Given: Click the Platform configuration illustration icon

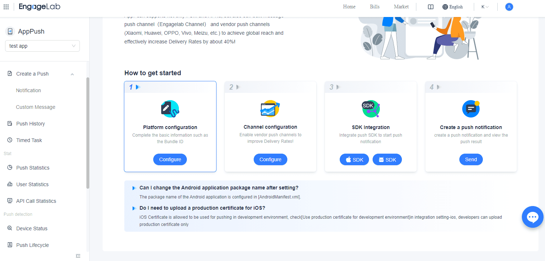Looking at the screenshot, I should coord(170,109).
